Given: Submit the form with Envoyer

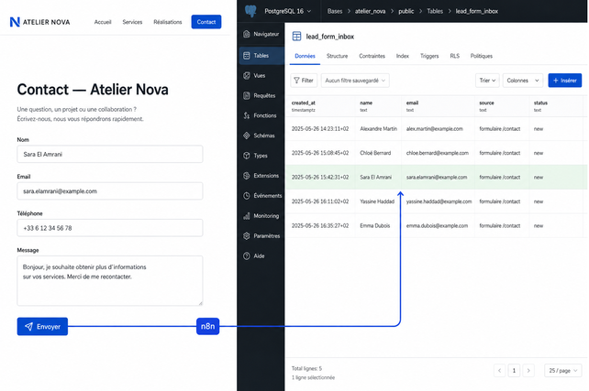Looking at the screenshot, I should (42, 327).
